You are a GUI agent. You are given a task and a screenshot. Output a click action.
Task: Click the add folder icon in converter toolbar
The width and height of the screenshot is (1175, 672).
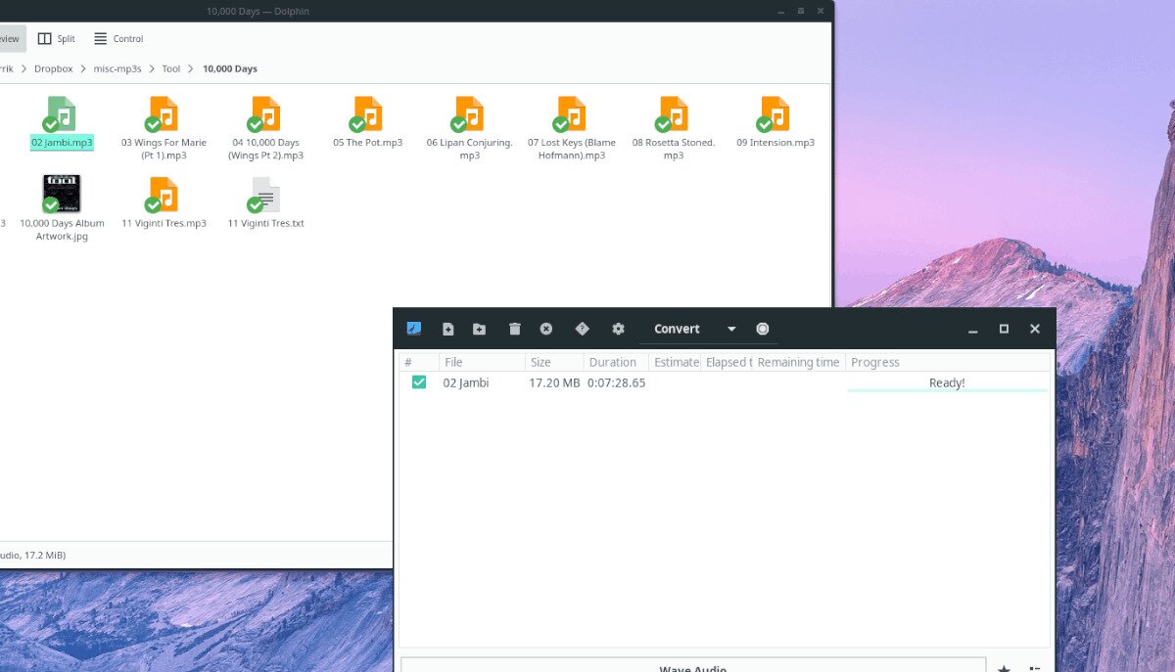pos(479,330)
